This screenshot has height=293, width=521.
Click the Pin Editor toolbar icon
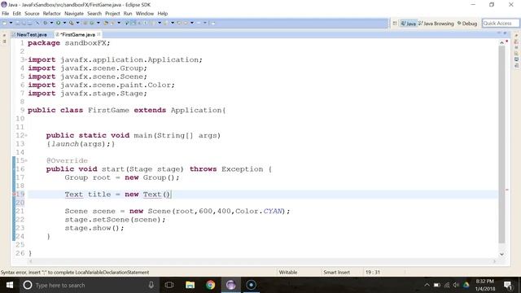pyautogui.click(x=213, y=23)
